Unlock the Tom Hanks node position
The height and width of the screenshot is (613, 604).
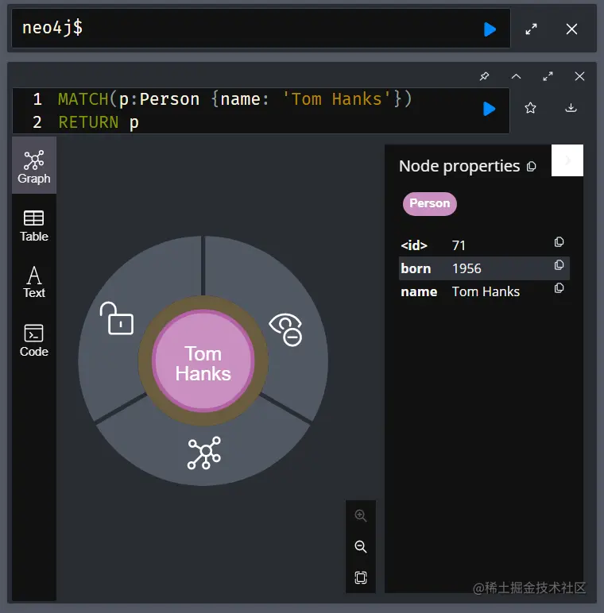[117, 318]
